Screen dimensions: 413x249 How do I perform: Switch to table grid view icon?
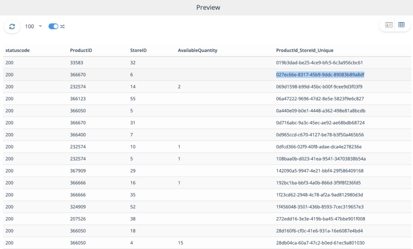(x=401, y=25)
